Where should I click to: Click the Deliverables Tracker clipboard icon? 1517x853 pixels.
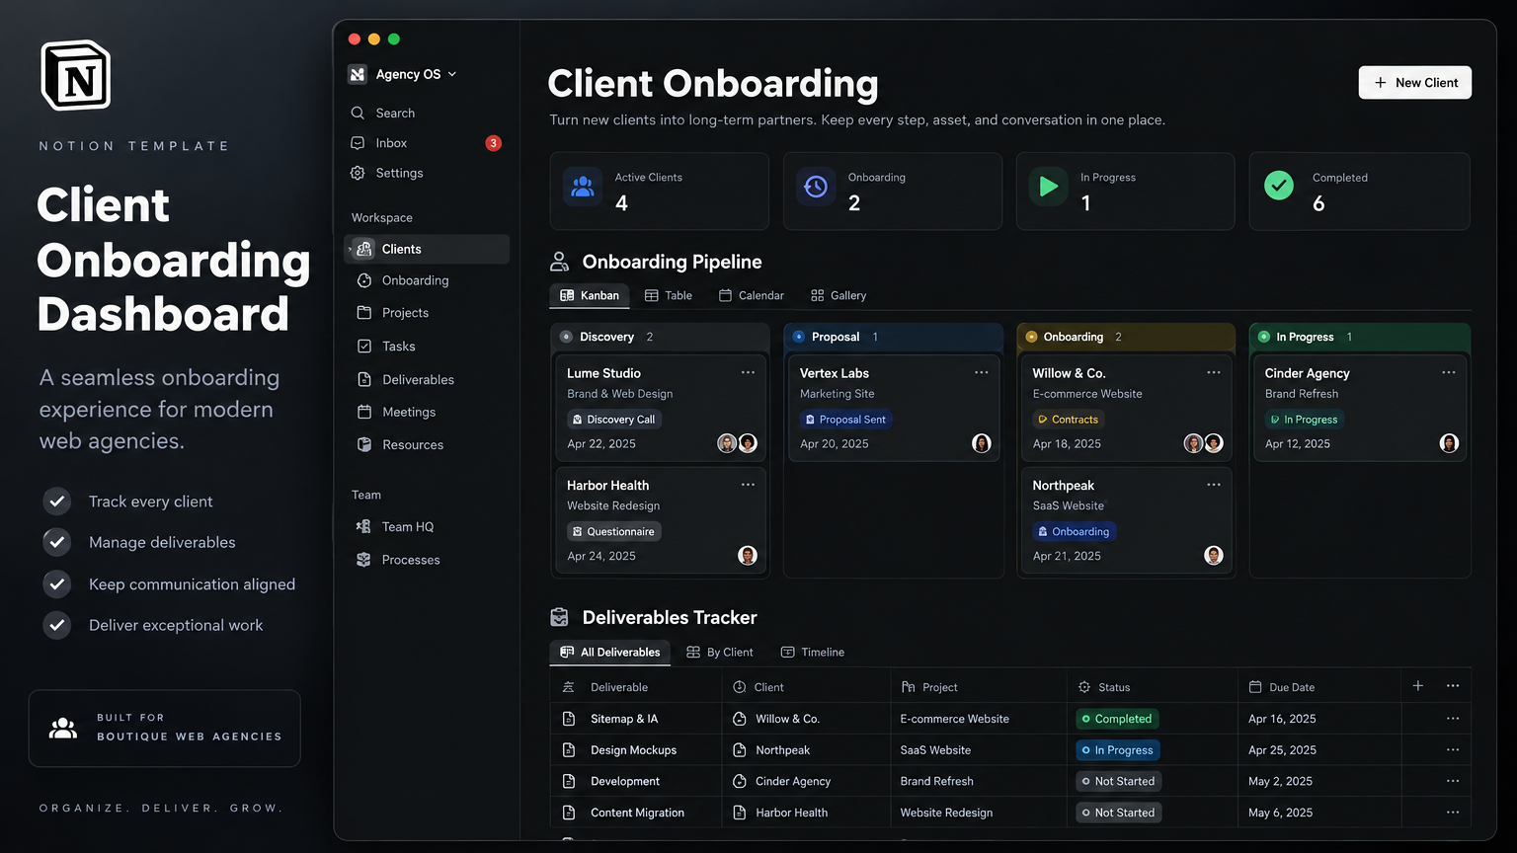point(559,617)
